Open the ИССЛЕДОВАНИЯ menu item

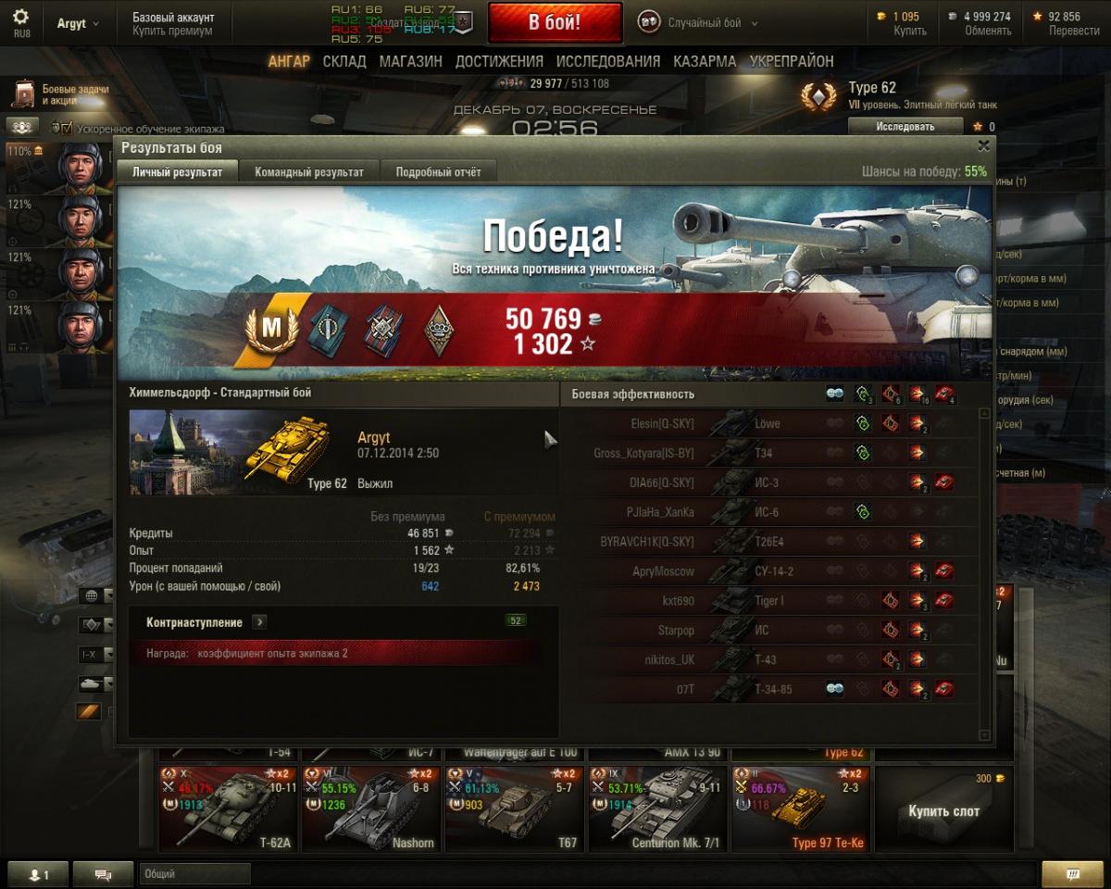[608, 61]
